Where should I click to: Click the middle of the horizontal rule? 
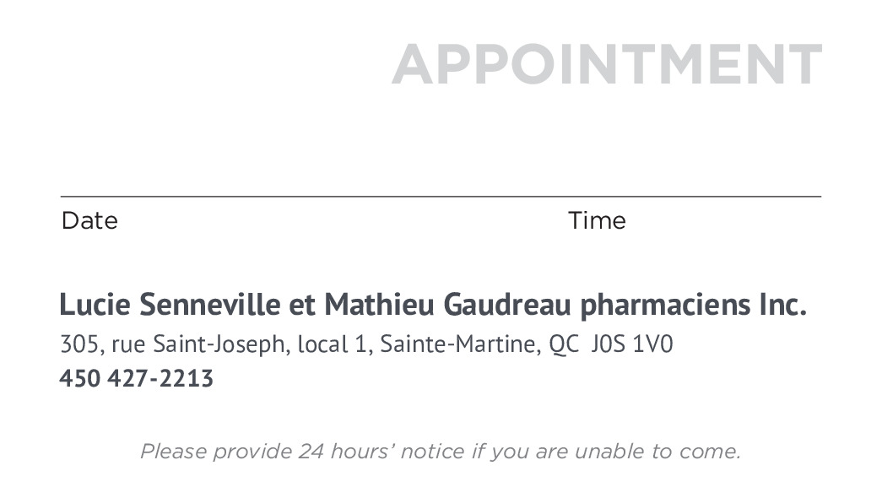441,196
